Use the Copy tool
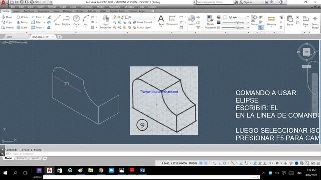 click(x=7, y=22)
